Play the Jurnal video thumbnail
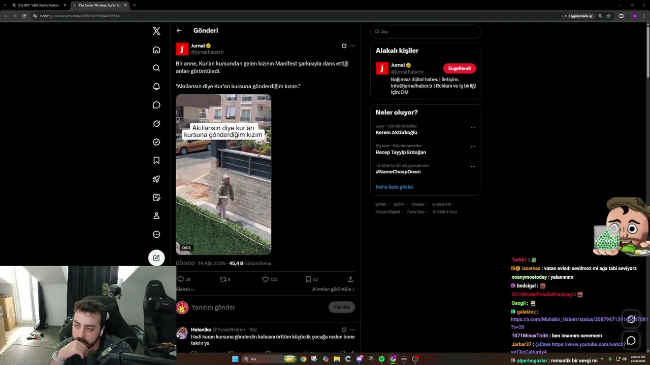The height and width of the screenshot is (365, 650). click(223, 174)
